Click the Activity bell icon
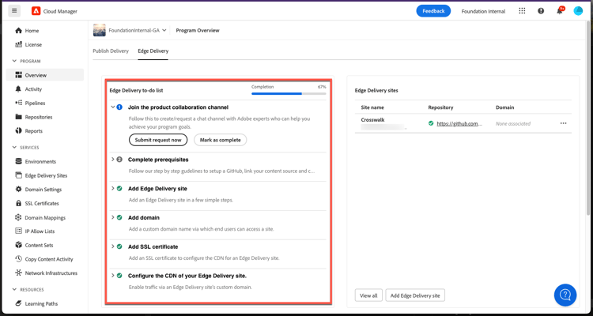Image resolution: width=593 pixels, height=316 pixels. 18,89
